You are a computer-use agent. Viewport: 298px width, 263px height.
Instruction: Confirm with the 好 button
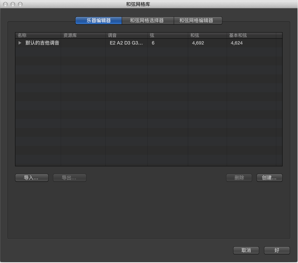277,250
